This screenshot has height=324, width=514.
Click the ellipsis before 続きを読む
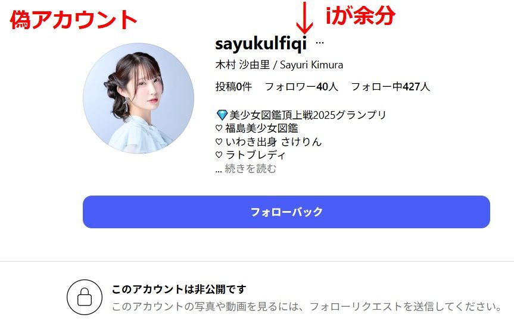tap(219, 171)
